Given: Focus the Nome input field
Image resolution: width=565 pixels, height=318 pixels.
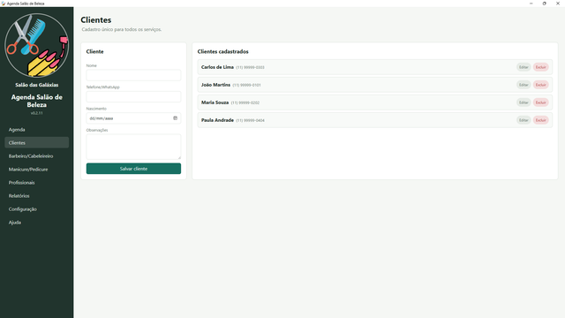Looking at the screenshot, I should coord(133,75).
